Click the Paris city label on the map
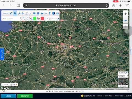 (65, 47)
